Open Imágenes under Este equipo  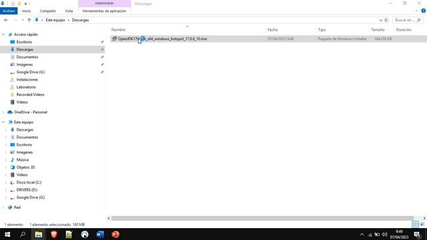coord(24,153)
